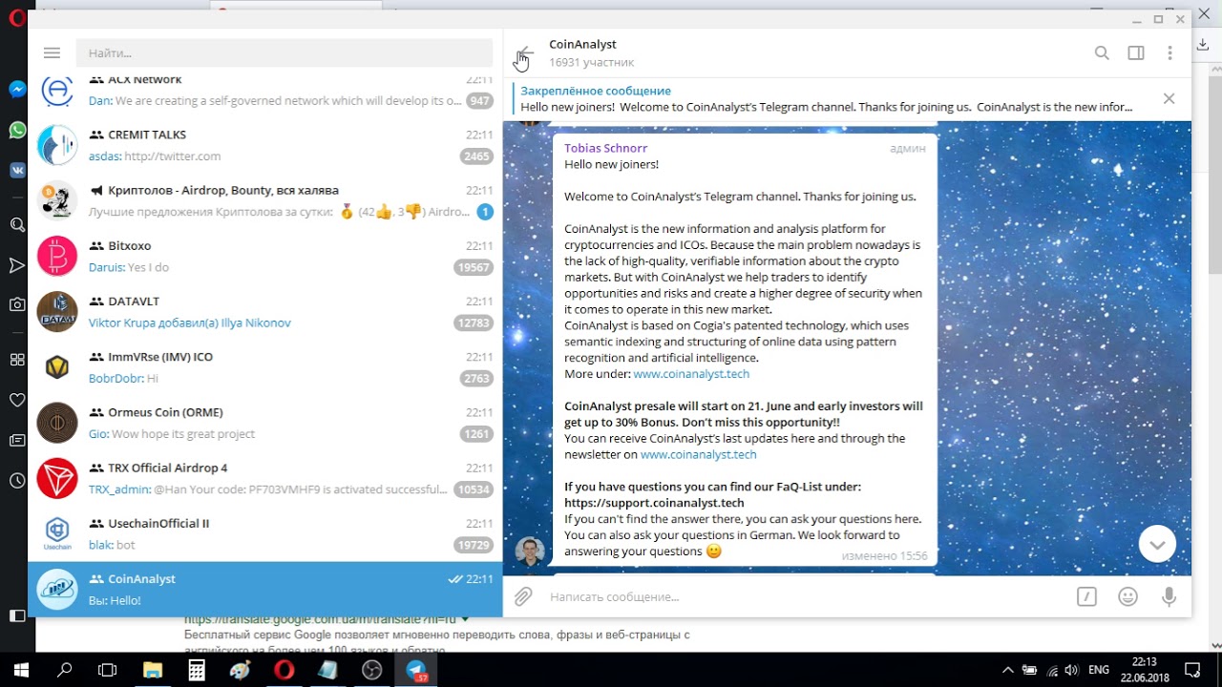Viewport: 1222px width, 687px height.
Task: Open volume control in system tray
Action: (1071, 670)
